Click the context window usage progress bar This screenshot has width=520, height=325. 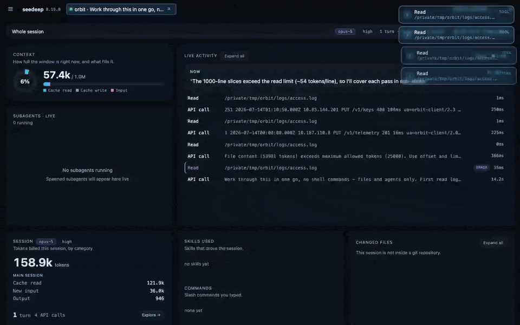pyautogui.click(x=103, y=84)
